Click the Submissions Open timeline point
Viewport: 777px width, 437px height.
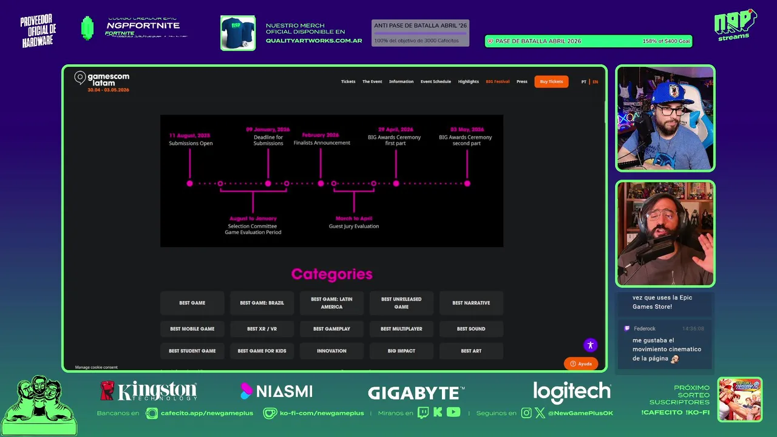190,183
